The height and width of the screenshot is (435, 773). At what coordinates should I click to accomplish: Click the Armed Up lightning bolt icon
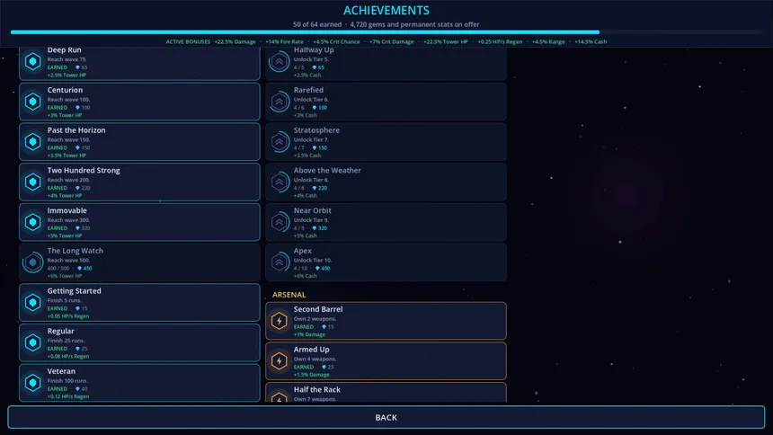pos(279,361)
